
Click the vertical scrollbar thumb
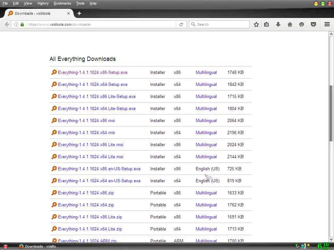click(x=331, y=113)
